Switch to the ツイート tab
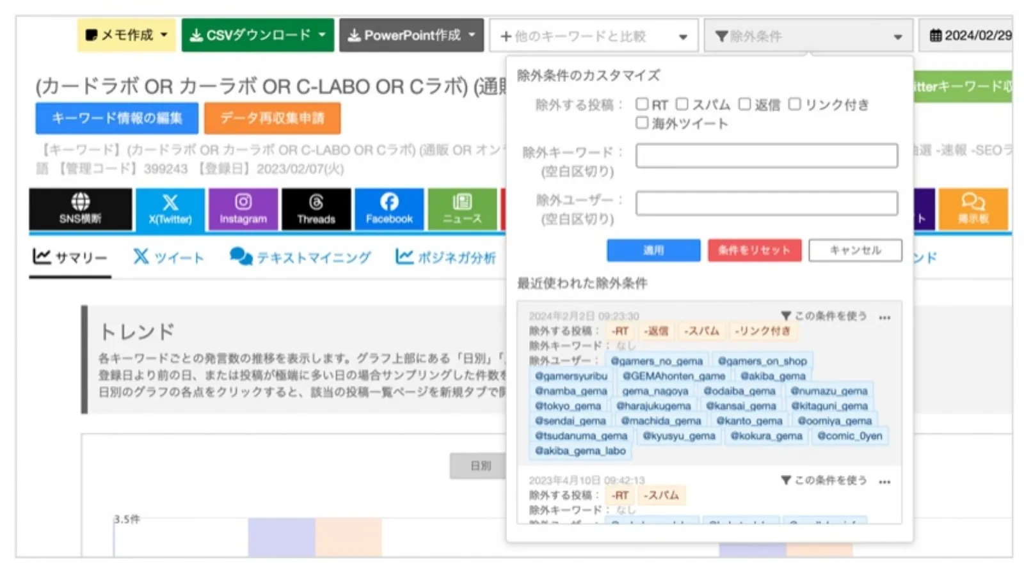The image size is (1024, 569). click(x=168, y=258)
